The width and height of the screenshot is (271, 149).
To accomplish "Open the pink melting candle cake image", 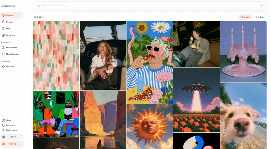I will pos(243,52).
